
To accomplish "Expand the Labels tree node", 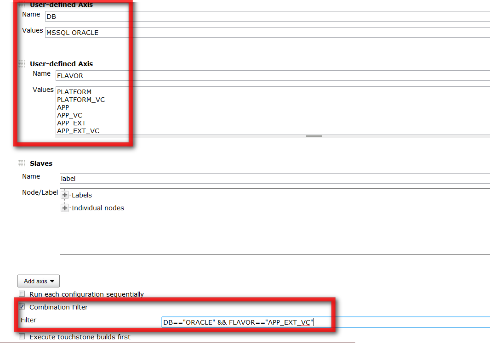I will coord(65,195).
